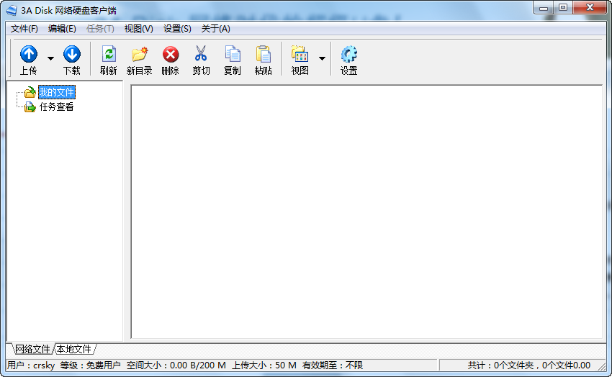Click the red Delete (删除) icon
The image size is (612, 377).
[171, 55]
